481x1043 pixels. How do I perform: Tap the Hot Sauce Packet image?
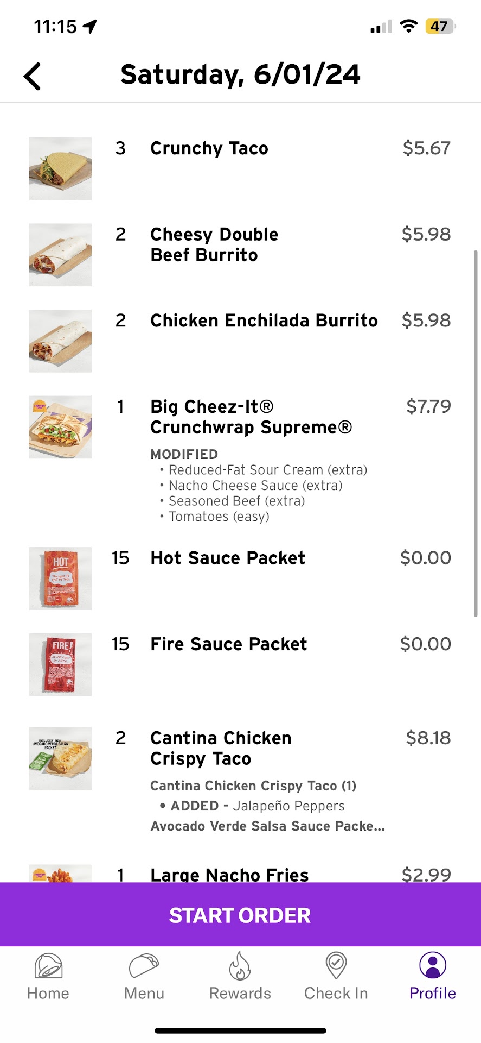click(60, 578)
